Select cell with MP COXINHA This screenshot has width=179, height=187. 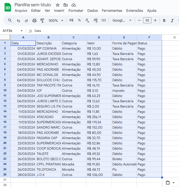click(48, 48)
